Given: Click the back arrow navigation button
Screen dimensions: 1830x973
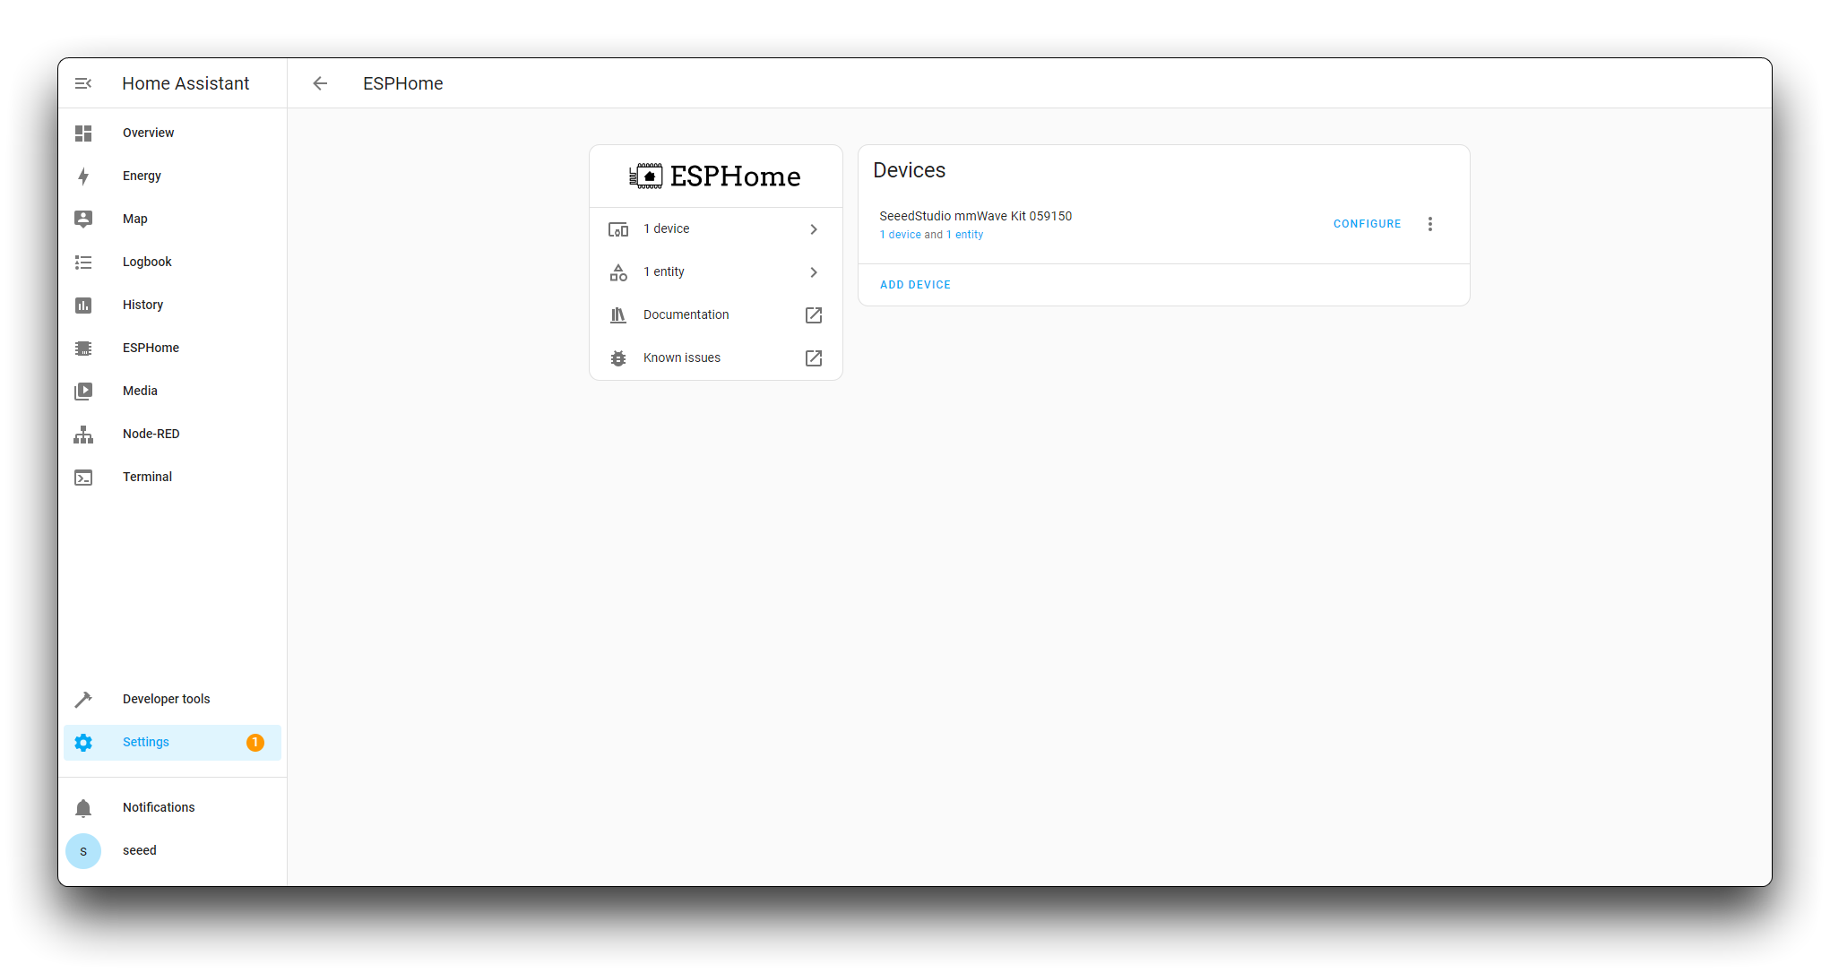Looking at the screenshot, I should 320,83.
